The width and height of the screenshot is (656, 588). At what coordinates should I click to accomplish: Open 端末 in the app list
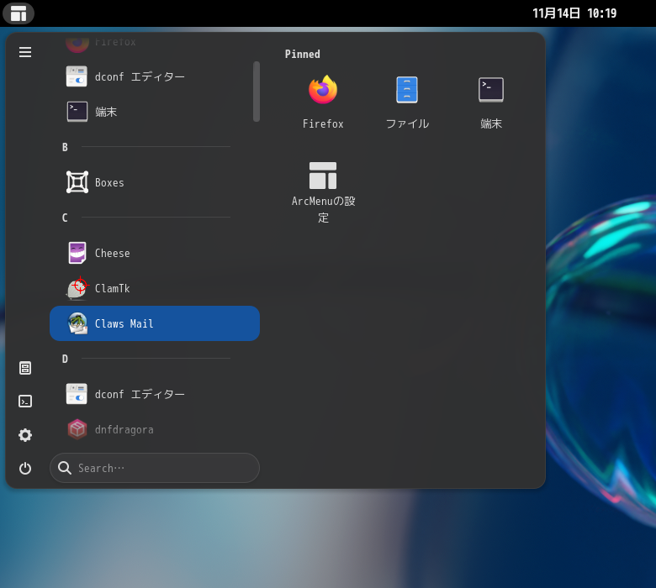(155, 112)
